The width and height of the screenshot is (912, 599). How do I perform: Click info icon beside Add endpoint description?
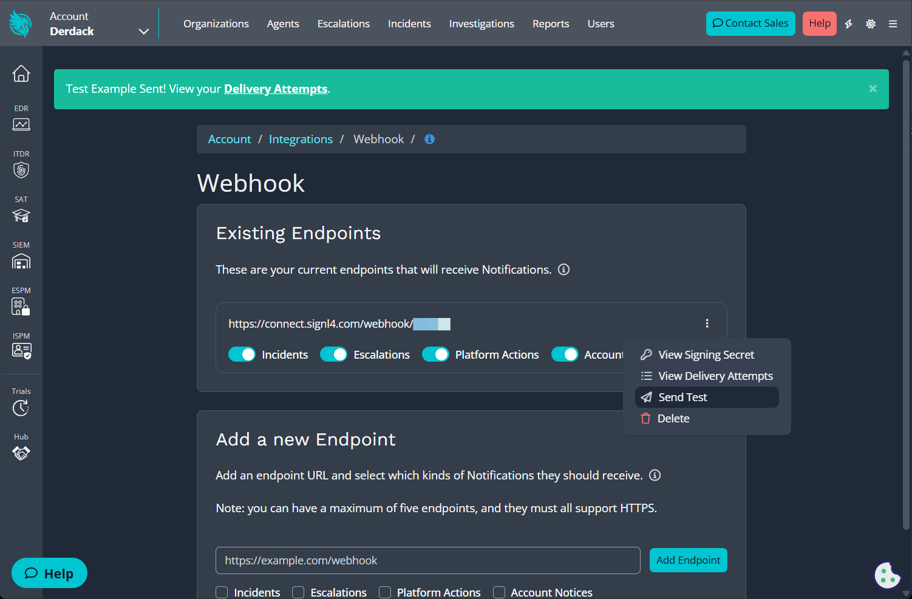pyautogui.click(x=655, y=475)
